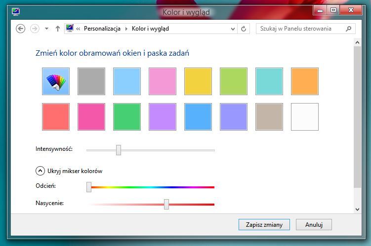Refresh the page with refresh icon
The width and height of the screenshot is (371, 246).
244,29
